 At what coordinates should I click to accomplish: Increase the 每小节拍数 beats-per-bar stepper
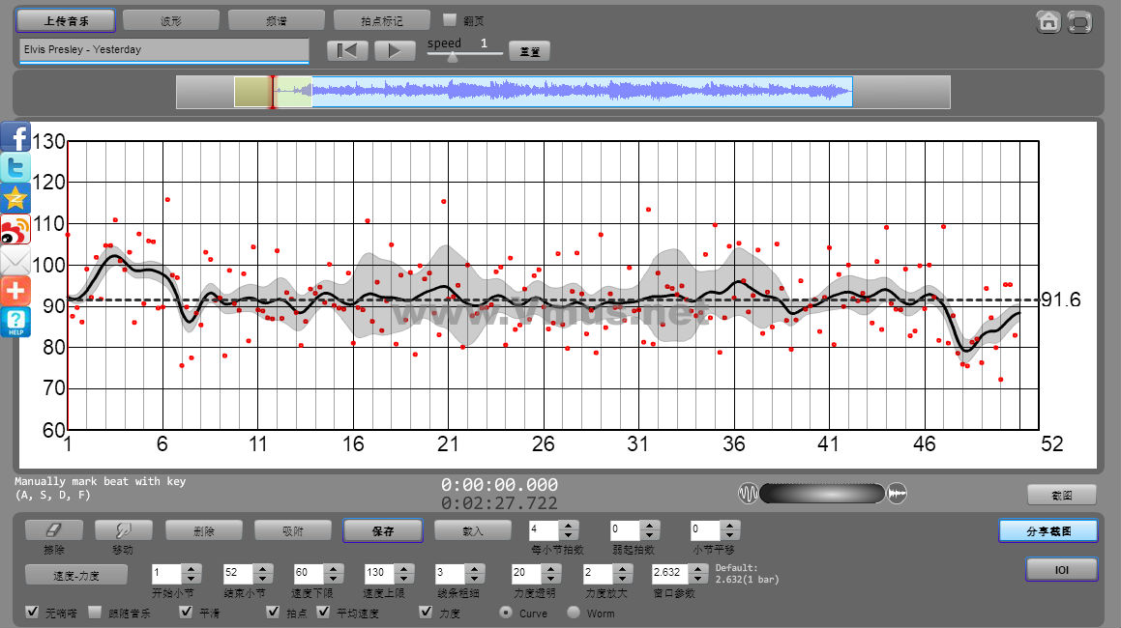(569, 526)
